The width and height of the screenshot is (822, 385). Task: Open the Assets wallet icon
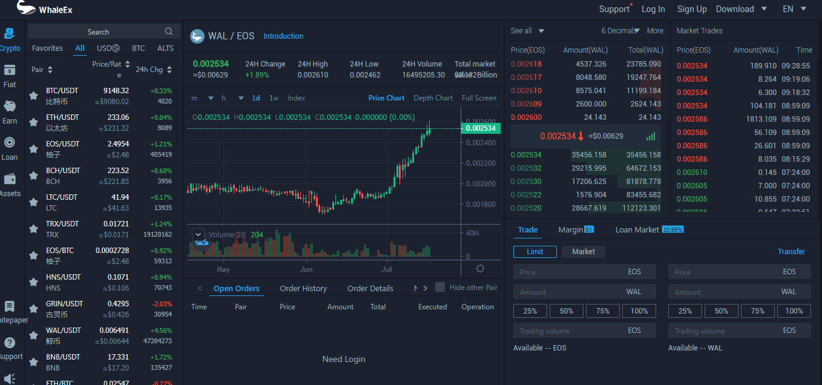pyautogui.click(x=10, y=179)
